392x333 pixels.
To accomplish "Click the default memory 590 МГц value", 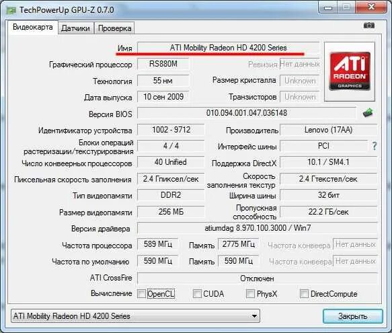I will pos(239,261).
